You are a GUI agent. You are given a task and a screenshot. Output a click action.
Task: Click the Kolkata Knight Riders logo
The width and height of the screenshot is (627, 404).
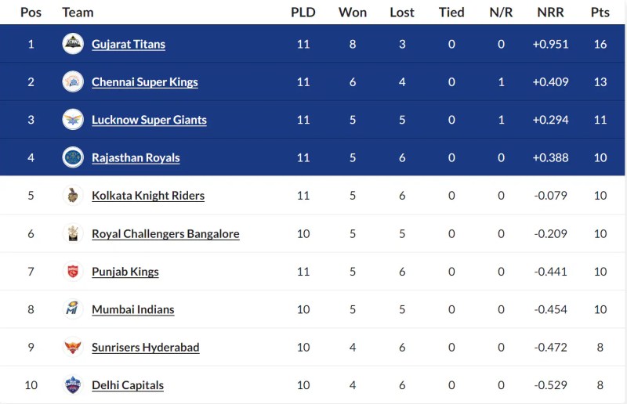click(x=73, y=196)
